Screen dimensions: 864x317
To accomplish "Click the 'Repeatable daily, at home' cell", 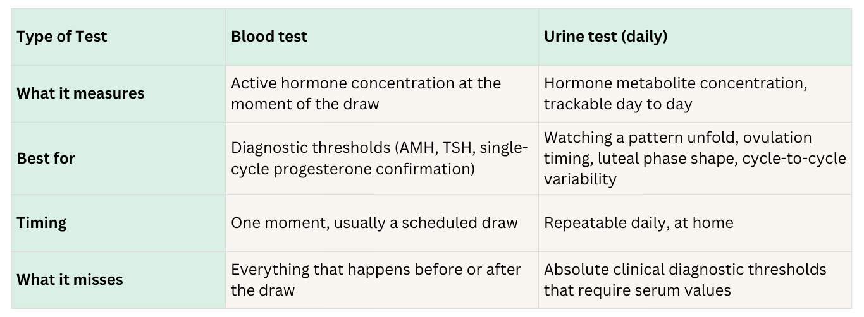I will [695, 223].
